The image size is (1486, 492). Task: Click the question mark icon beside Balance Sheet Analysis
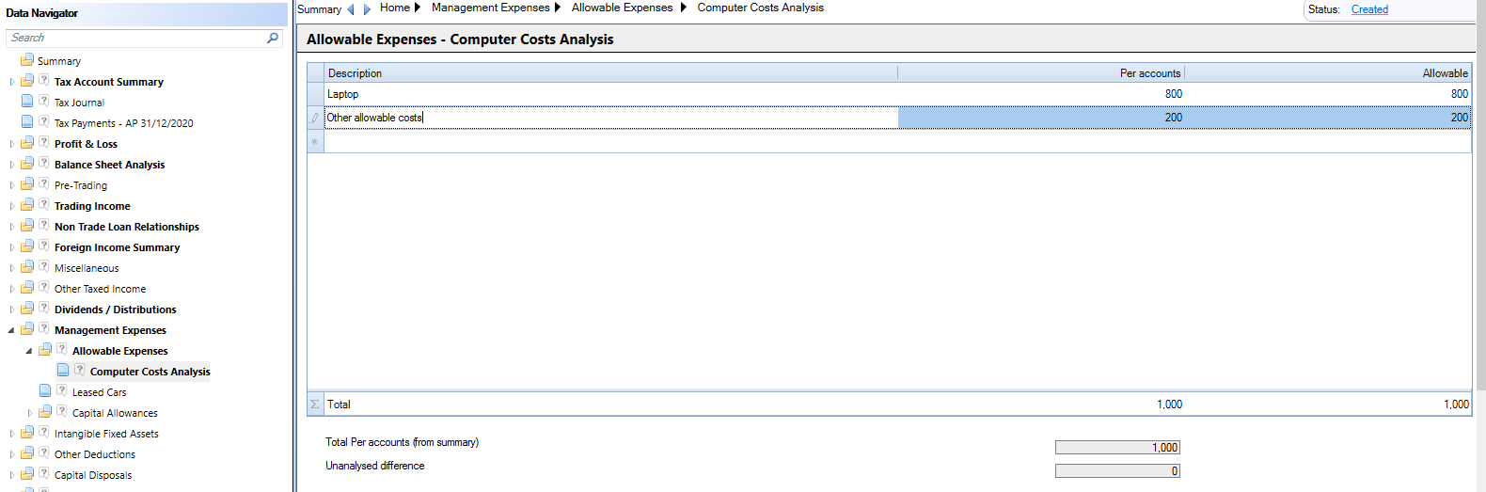click(43, 164)
